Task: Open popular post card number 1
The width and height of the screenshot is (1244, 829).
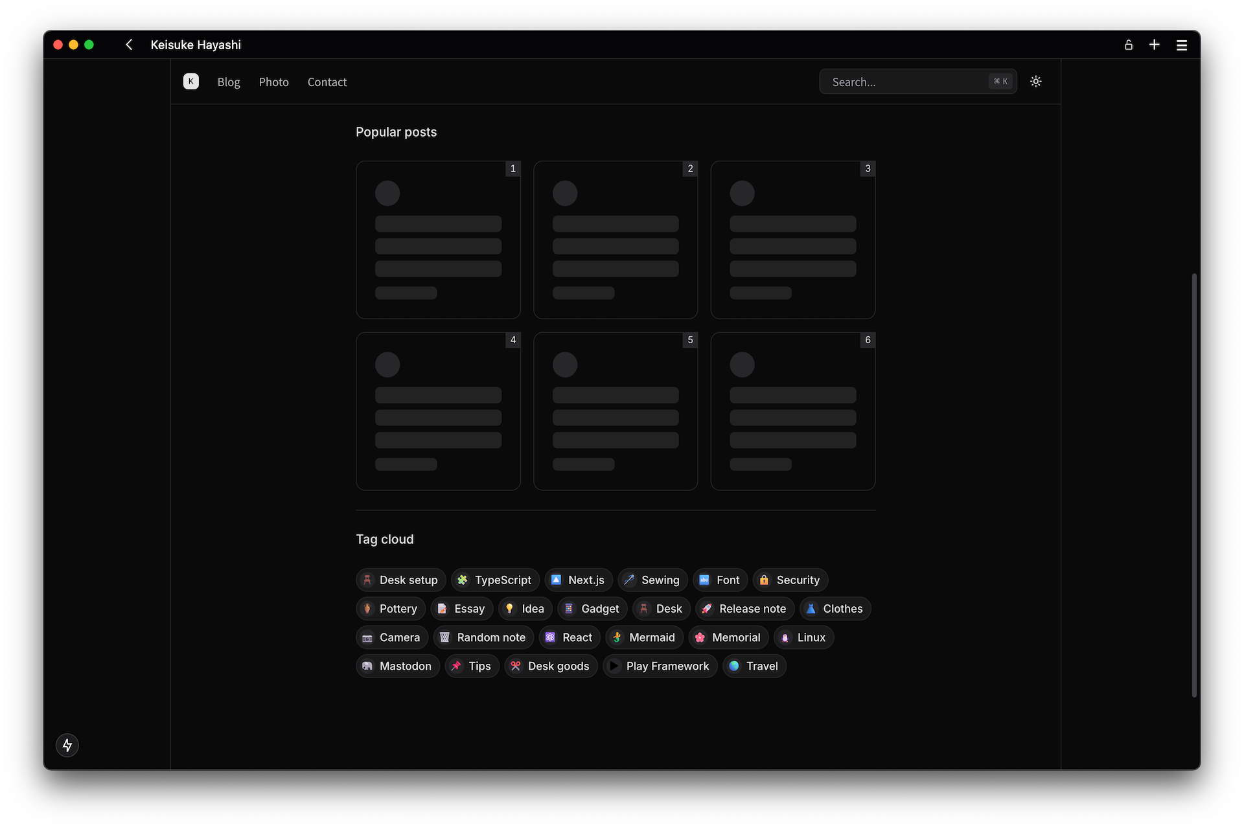Action: [438, 240]
